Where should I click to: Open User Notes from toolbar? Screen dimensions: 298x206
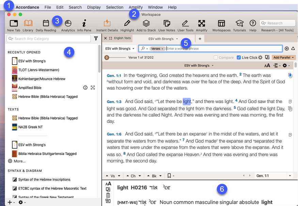(x=167, y=23)
